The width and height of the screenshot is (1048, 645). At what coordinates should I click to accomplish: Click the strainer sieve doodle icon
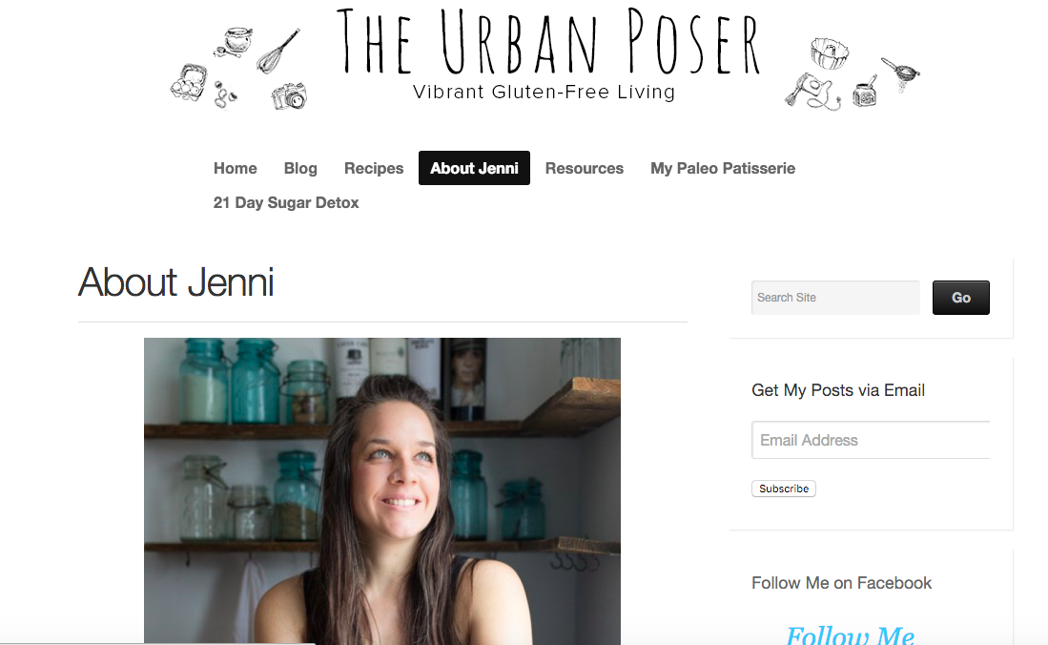coord(901,74)
